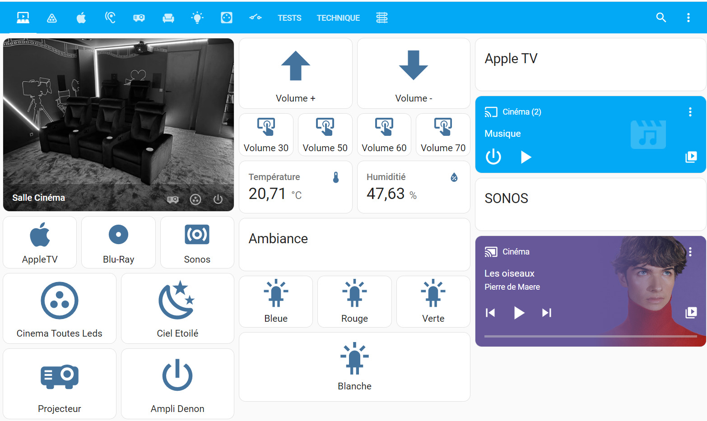707x421 pixels.
Task: Turn on the Blanche ambiance light
Action: 354,367
